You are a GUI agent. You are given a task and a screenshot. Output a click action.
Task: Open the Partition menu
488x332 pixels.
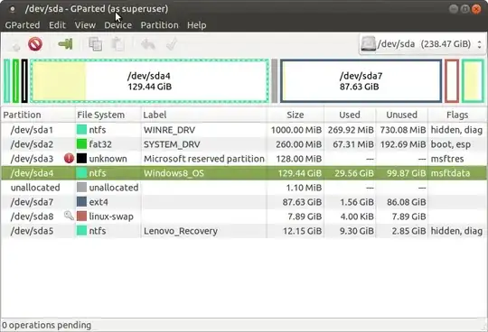(159, 25)
